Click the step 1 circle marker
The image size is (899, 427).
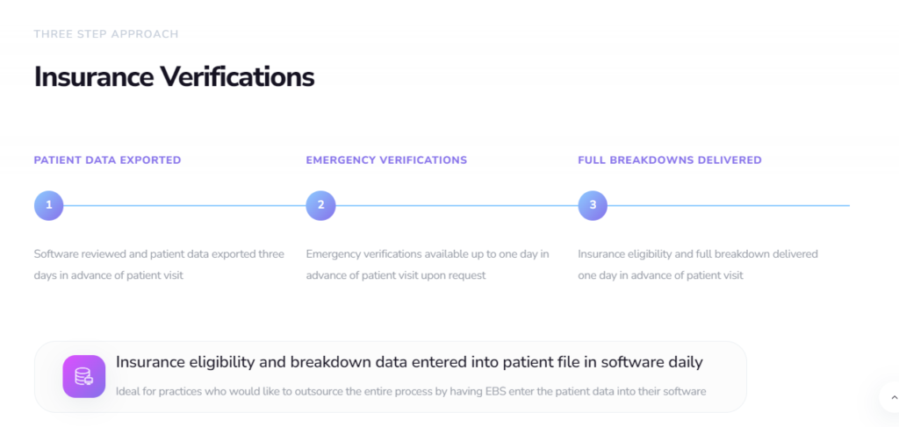49,205
